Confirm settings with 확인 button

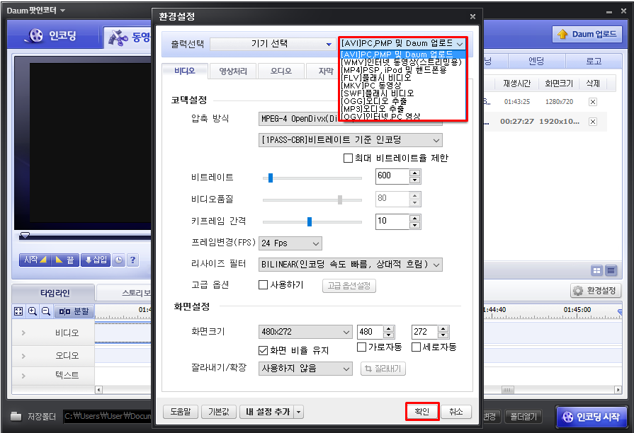pos(422,412)
